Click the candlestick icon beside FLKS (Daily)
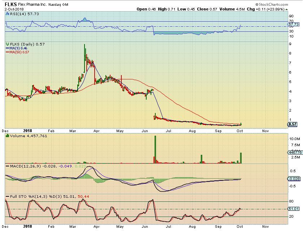Viewport: 303px width, 231px height. point(7,44)
